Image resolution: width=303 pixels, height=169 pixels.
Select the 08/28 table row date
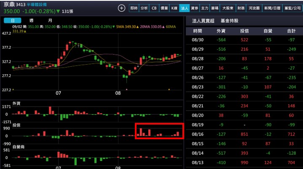coord(198,59)
